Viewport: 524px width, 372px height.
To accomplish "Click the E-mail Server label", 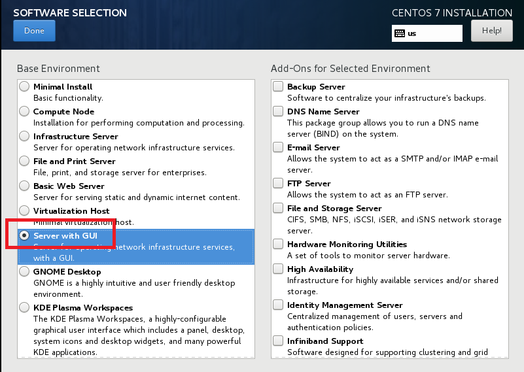I will pos(313,148).
